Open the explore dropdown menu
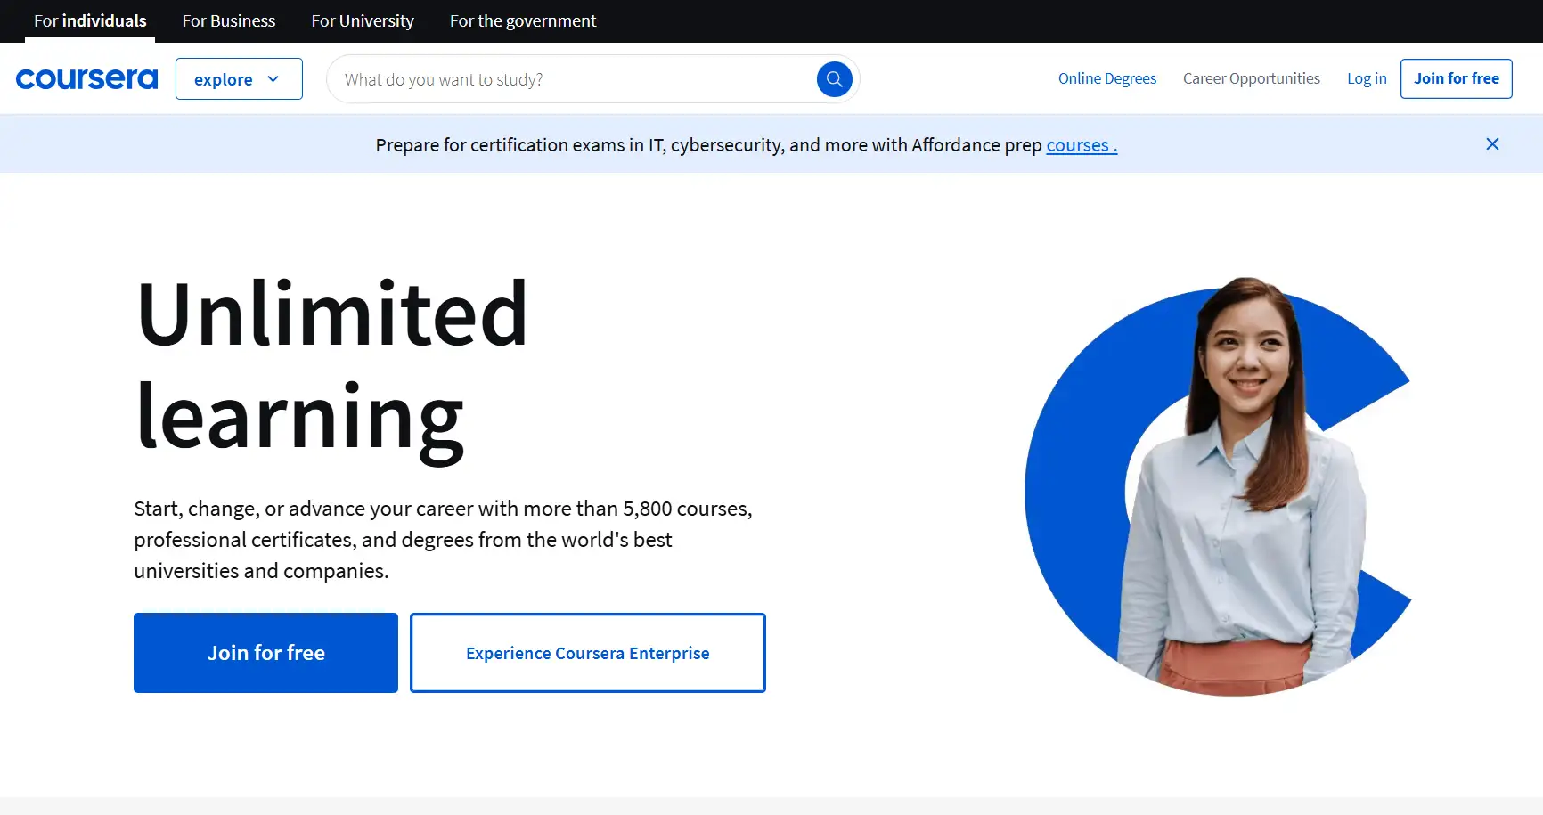The width and height of the screenshot is (1543, 815). 239,79
